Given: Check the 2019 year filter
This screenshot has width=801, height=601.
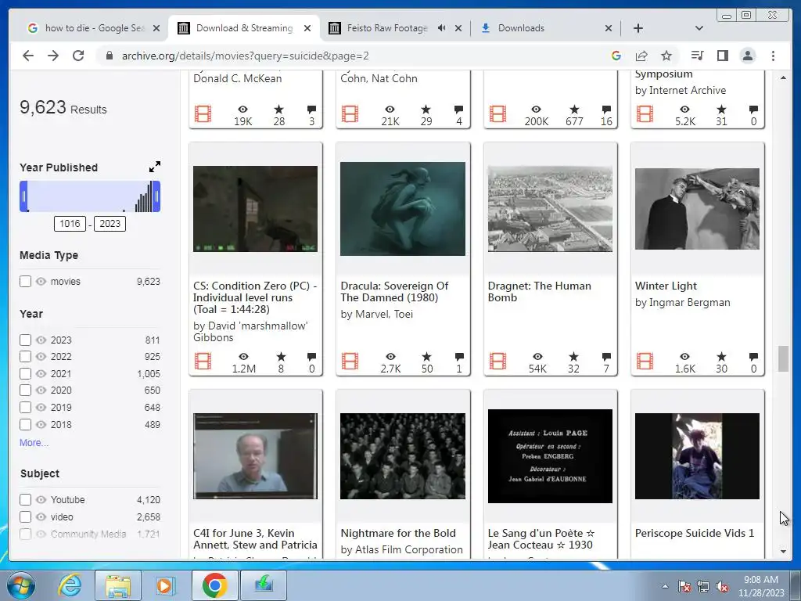Looking at the screenshot, I should point(25,407).
